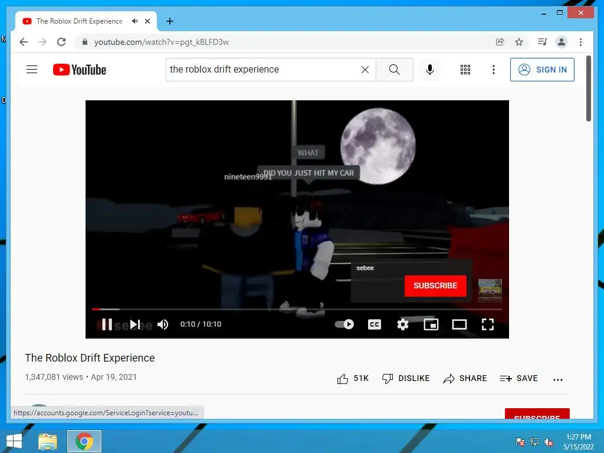Viewport: 604px width, 453px height.
Task: Start voice search with microphone
Action: 430,70
